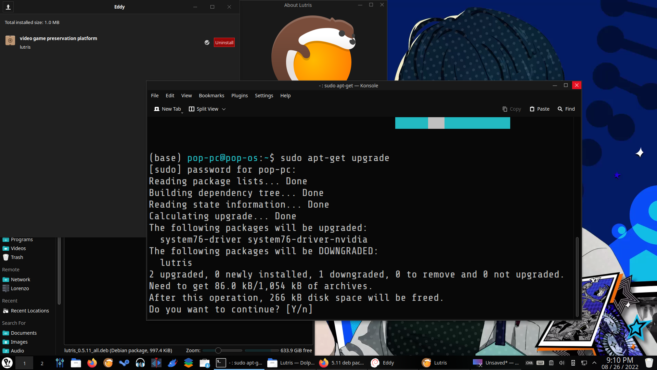Launch Steam from the taskbar

tap(124, 363)
